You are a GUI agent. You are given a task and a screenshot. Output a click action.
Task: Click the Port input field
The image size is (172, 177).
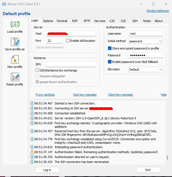pyautogui.click(x=54, y=41)
